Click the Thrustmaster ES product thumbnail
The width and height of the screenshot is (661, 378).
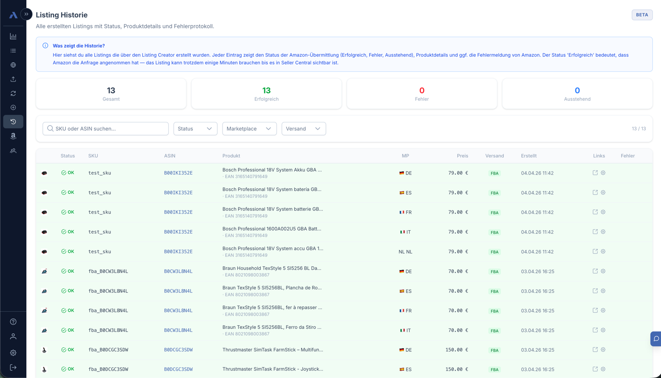44,369
